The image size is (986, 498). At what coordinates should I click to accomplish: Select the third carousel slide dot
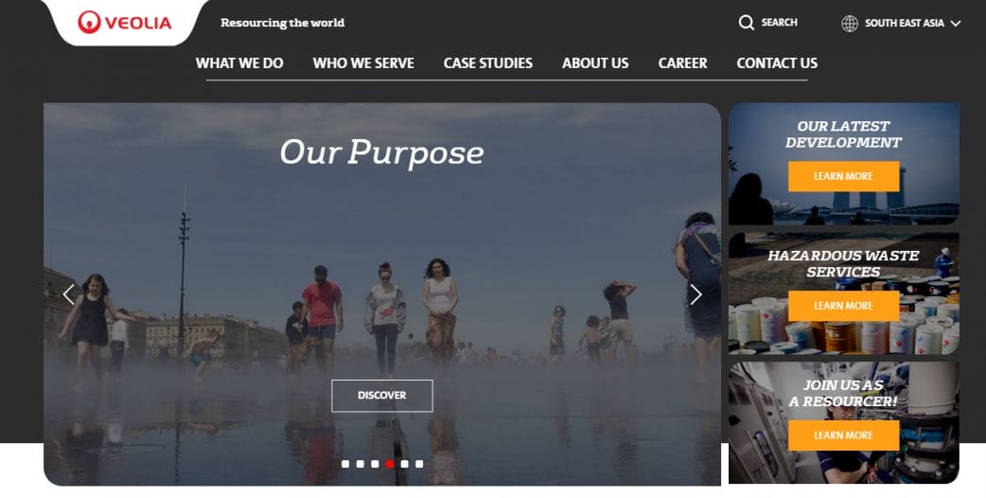pyautogui.click(x=375, y=464)
